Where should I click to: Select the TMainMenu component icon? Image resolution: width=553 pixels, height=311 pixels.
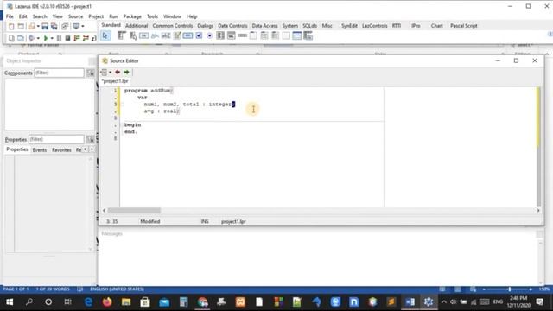pyautogui.click(x=122, y=35)
